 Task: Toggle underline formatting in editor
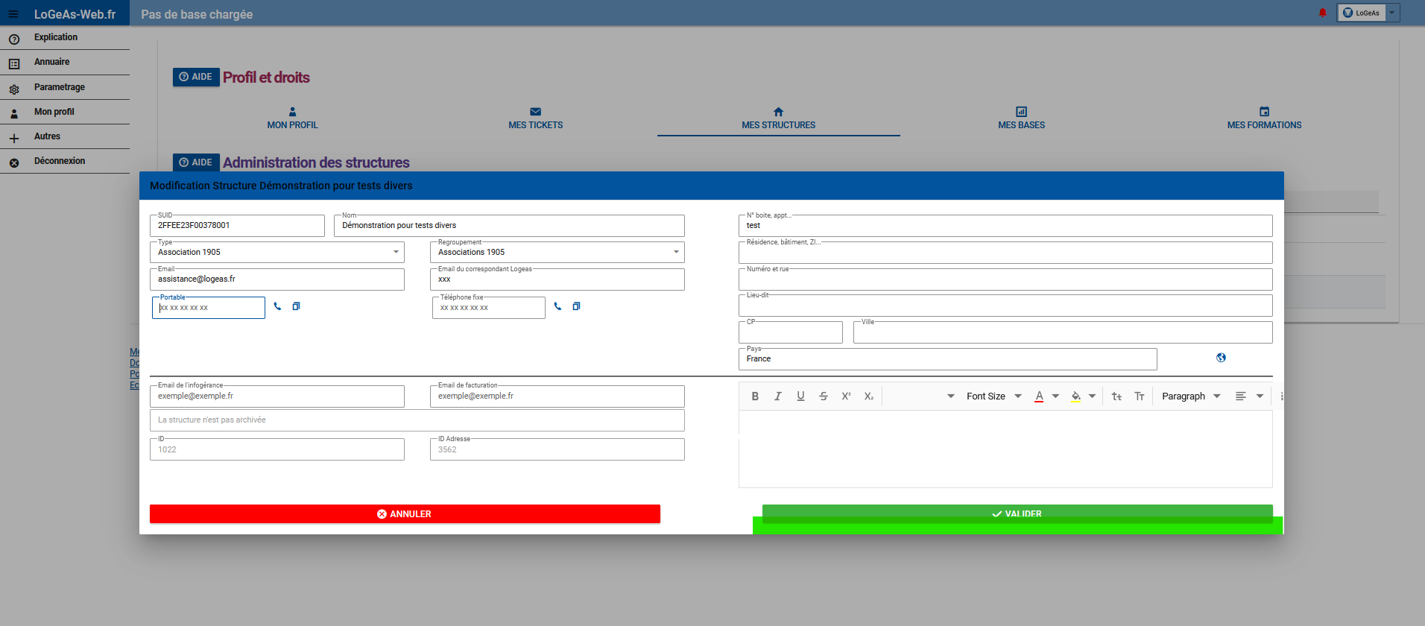point(800,396)
